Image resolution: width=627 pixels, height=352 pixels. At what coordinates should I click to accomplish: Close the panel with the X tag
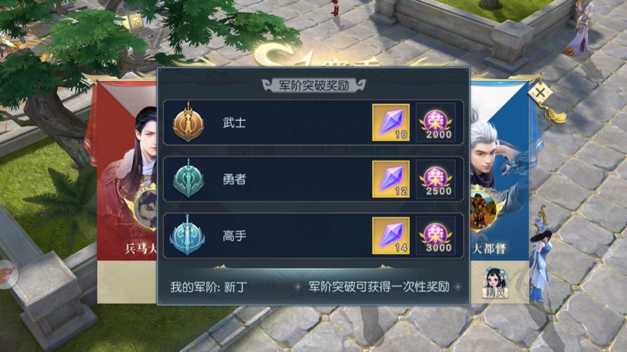(x=540, y=93)
